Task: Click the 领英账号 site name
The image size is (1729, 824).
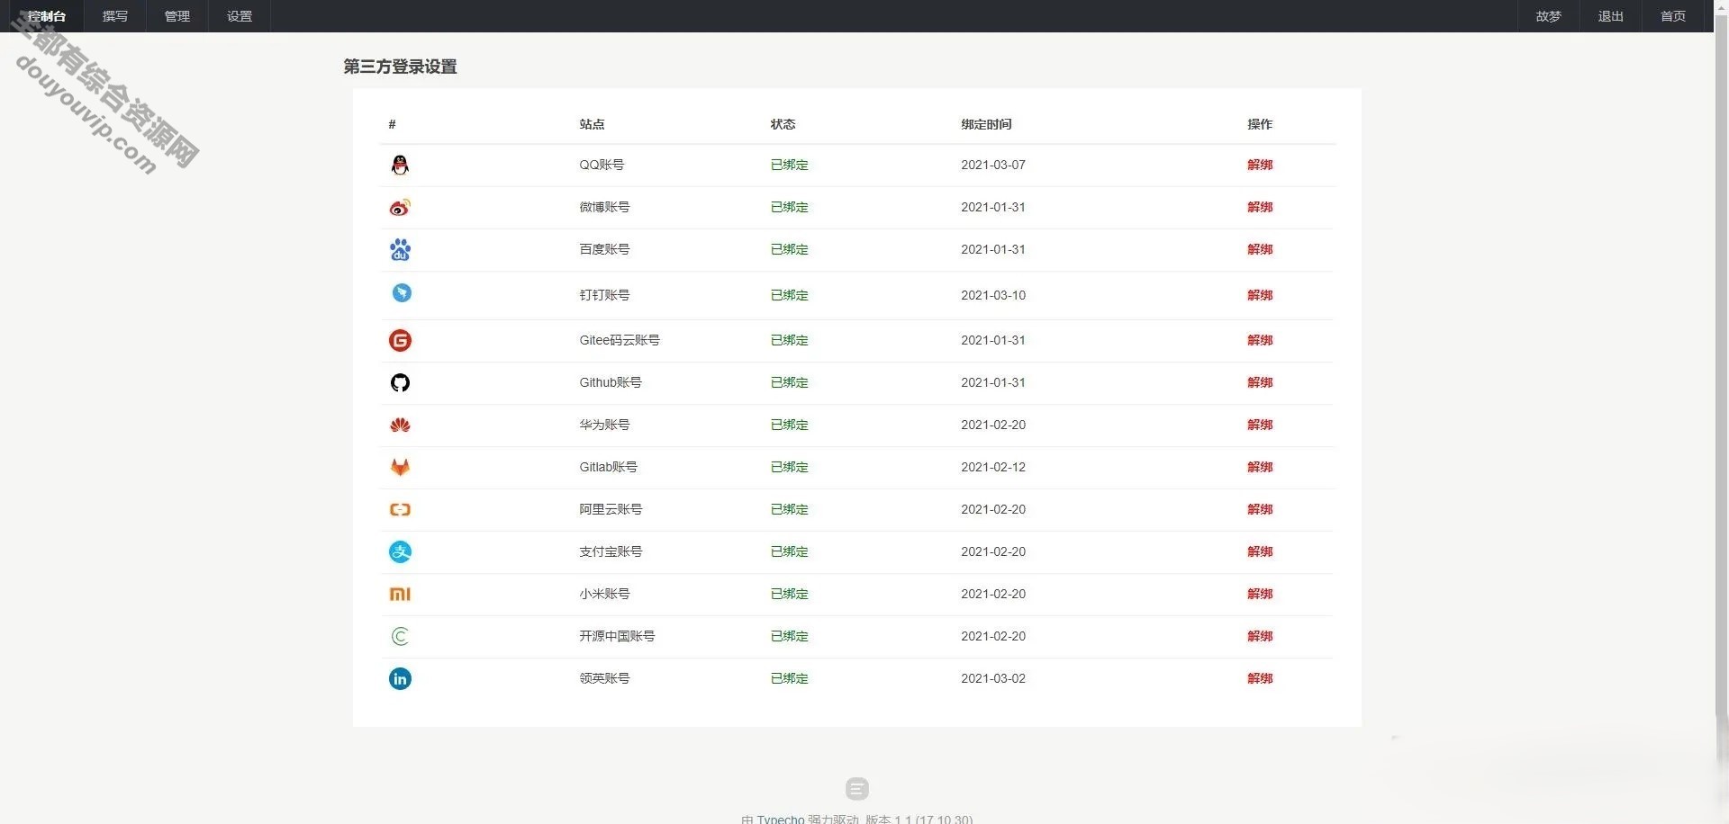Action: point(604,678)
